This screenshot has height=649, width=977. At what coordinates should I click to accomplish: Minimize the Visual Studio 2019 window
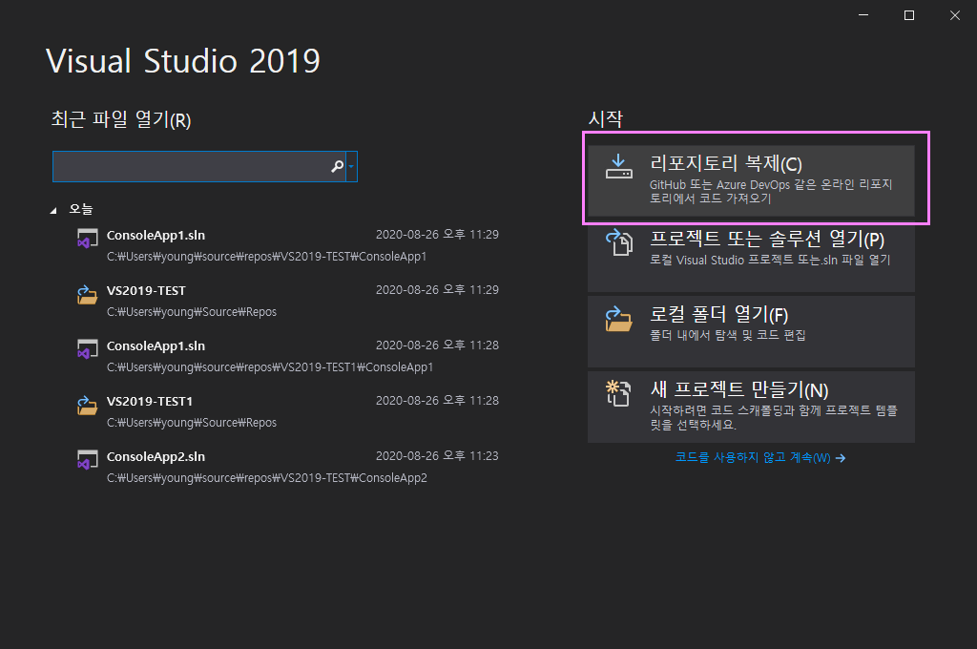[x=863, y=15]
